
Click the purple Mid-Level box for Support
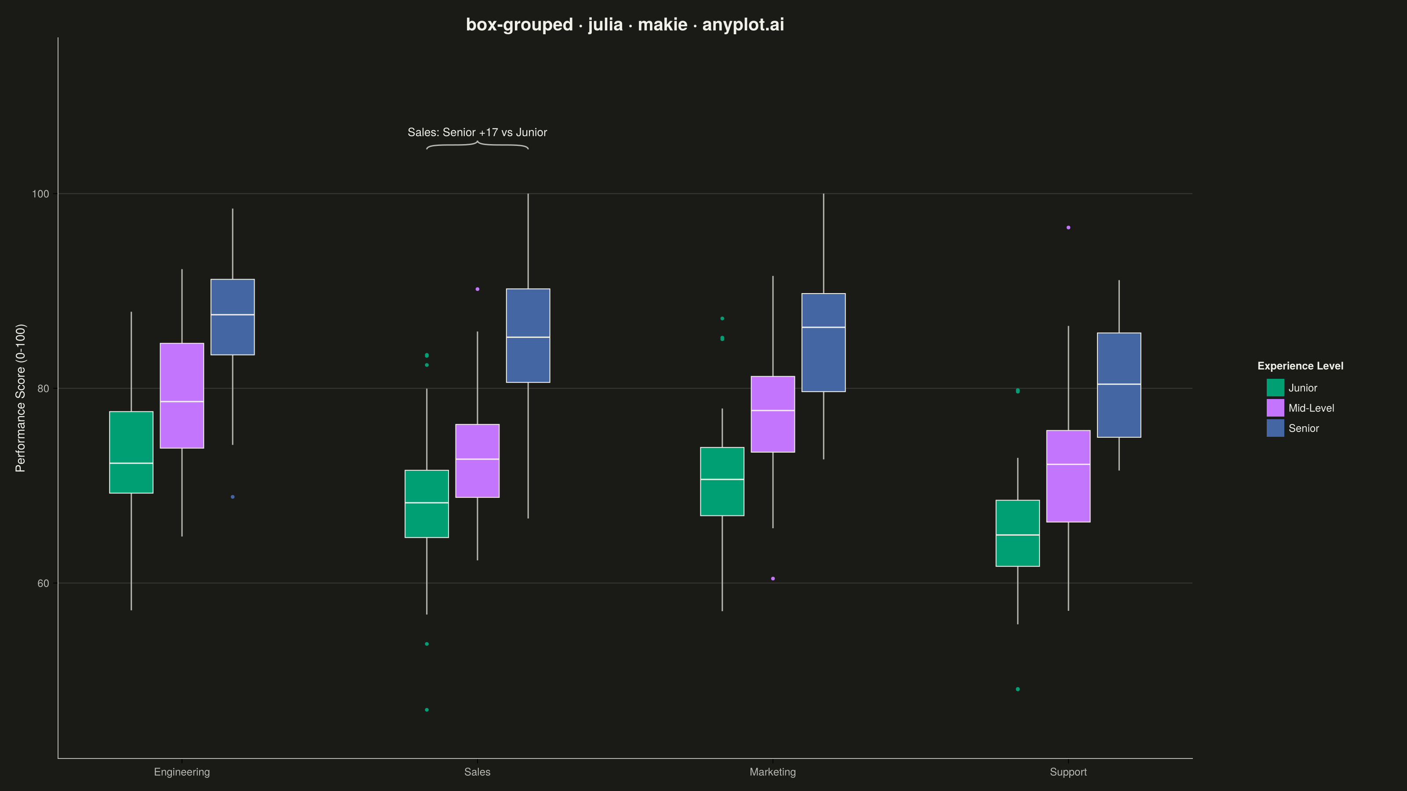coord(1068,476)
